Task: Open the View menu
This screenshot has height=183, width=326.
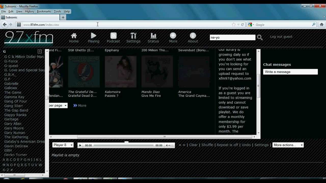Action: pos(19,11)
